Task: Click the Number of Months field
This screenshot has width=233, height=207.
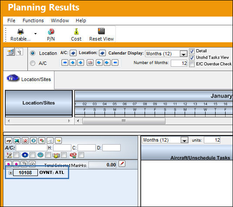Action: point(179,63)
